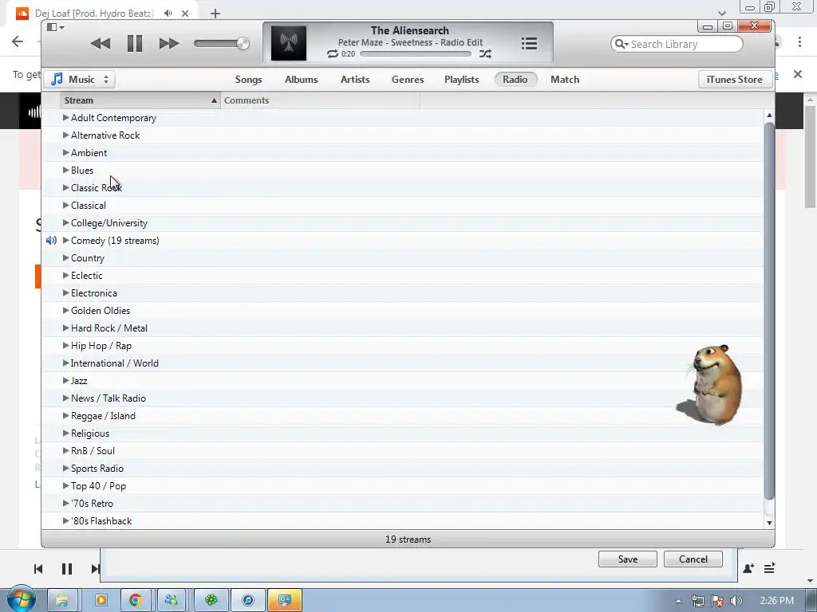Screen dimensions: 817x612
Task: Select the Hip Hop / Rap row
Action: pos(402,346)
